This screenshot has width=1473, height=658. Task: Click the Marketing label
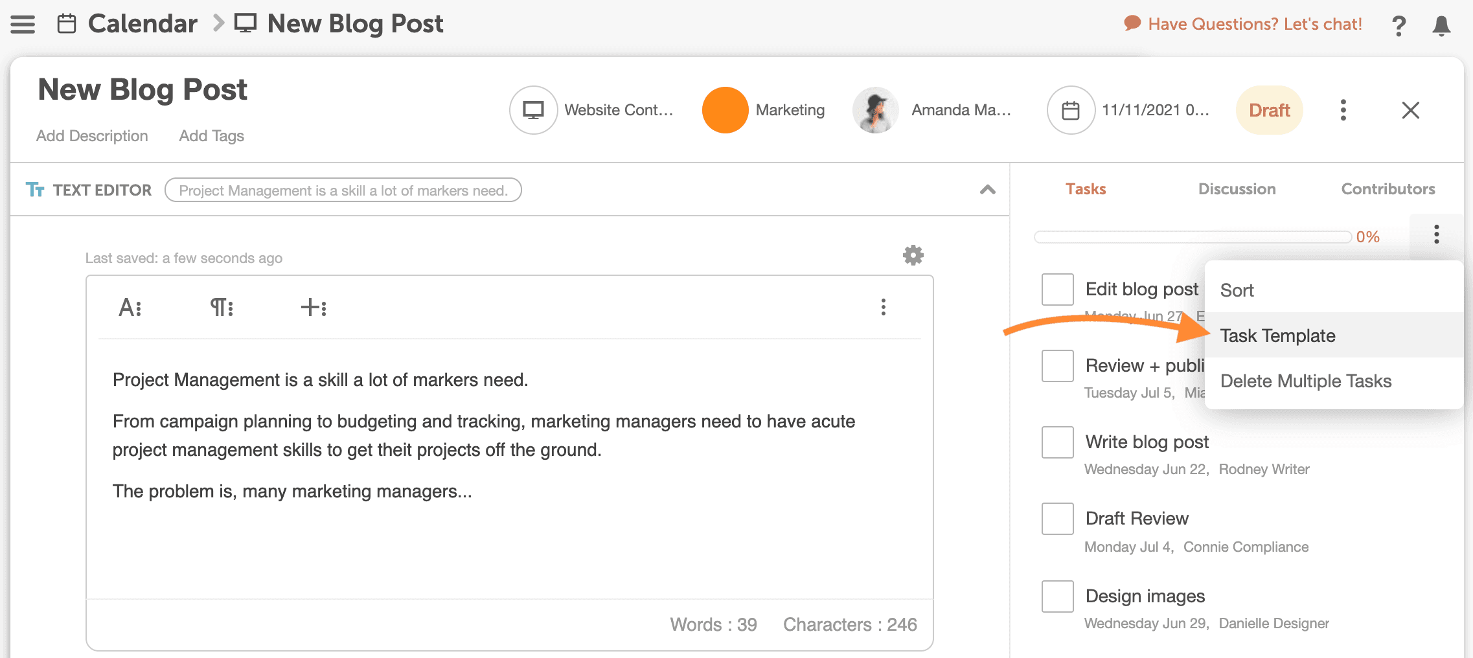point(790,110)
